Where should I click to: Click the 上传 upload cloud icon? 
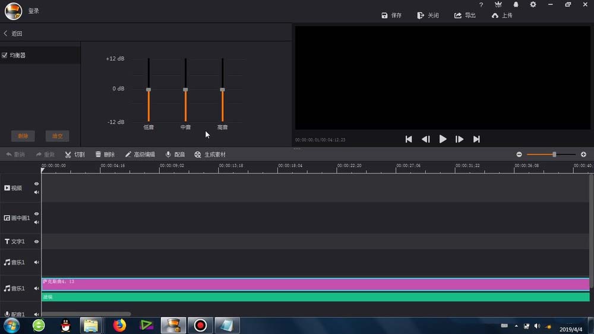[x=495, y=15]
